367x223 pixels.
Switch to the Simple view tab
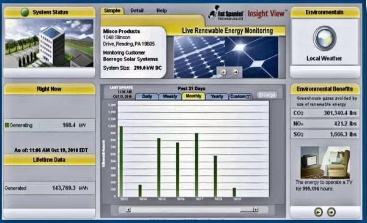[x=112, y=10]
